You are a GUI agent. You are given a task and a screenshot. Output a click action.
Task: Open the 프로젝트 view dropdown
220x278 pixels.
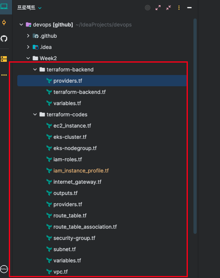29,8
